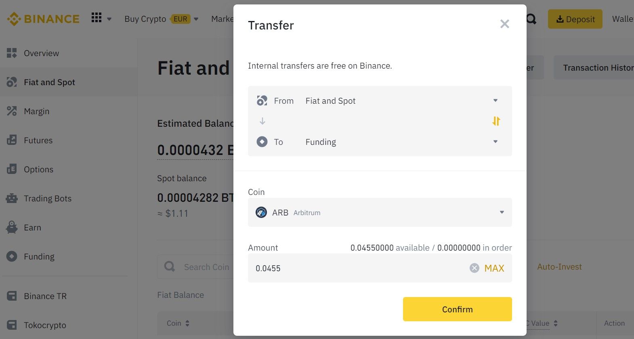Click the Binance logo

click(x=42, y=19)
